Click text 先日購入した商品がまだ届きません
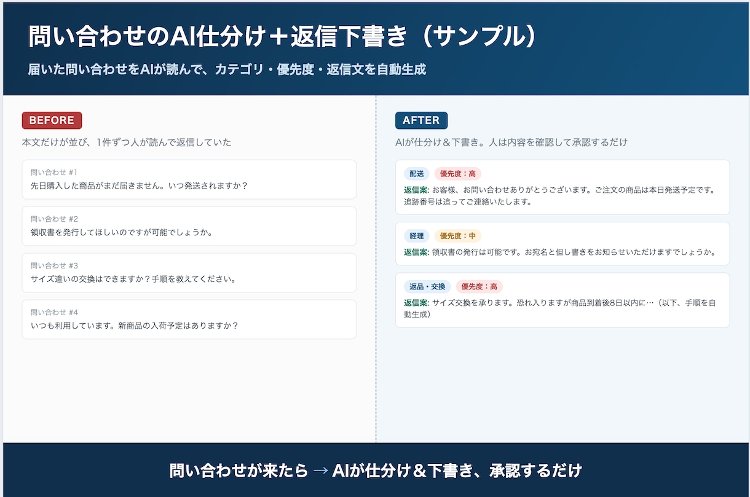The width and height of the screenshot is (750, 497). [x=96, y=186]
